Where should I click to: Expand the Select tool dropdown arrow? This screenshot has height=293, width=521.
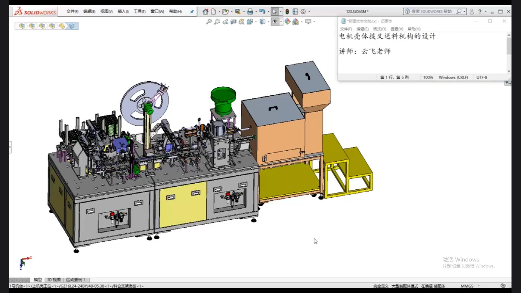click(x=281, y=11)
